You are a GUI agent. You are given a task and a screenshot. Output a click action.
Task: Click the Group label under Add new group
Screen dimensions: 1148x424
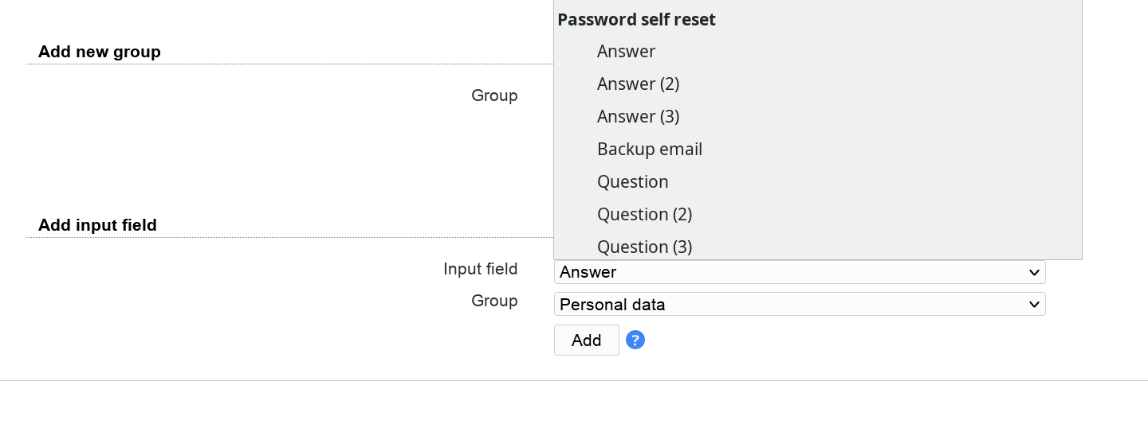(494, 95)
